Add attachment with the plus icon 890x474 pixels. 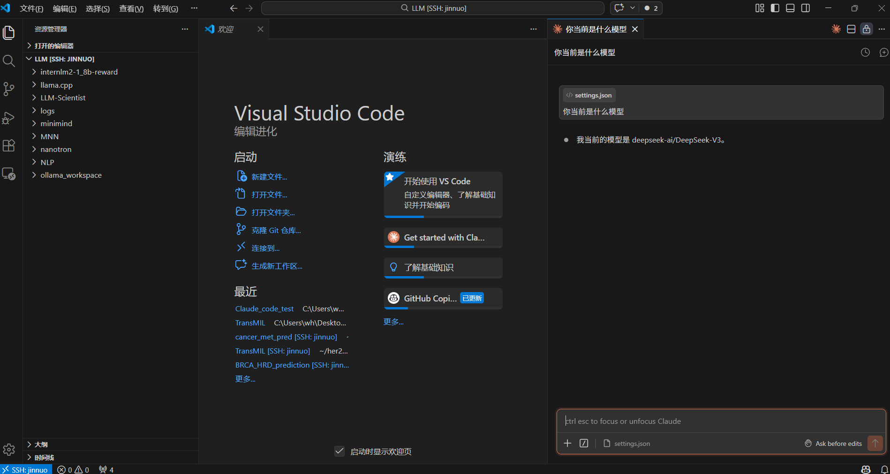567,443
